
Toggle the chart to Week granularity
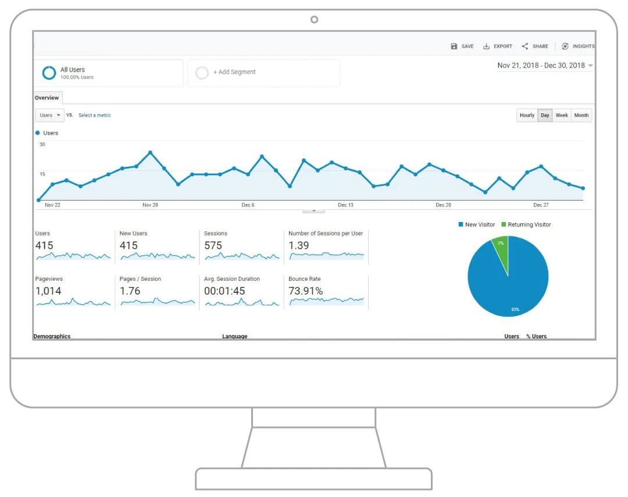pos(562,115)
